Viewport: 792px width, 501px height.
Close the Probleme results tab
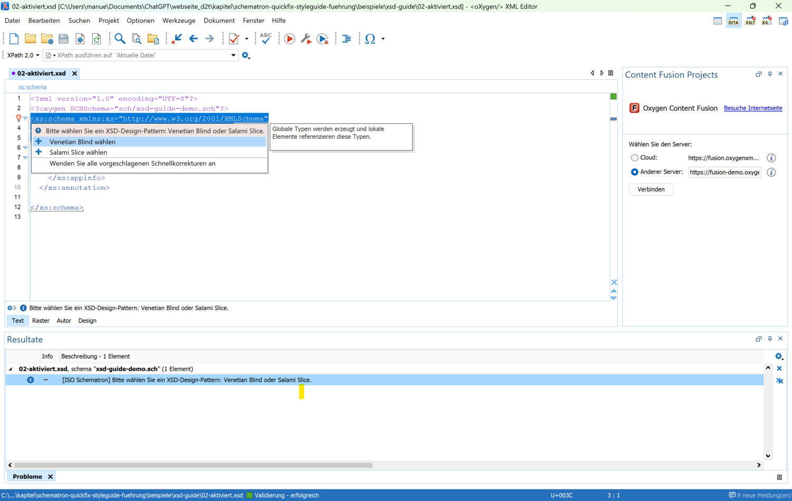(x=50, y=477)
